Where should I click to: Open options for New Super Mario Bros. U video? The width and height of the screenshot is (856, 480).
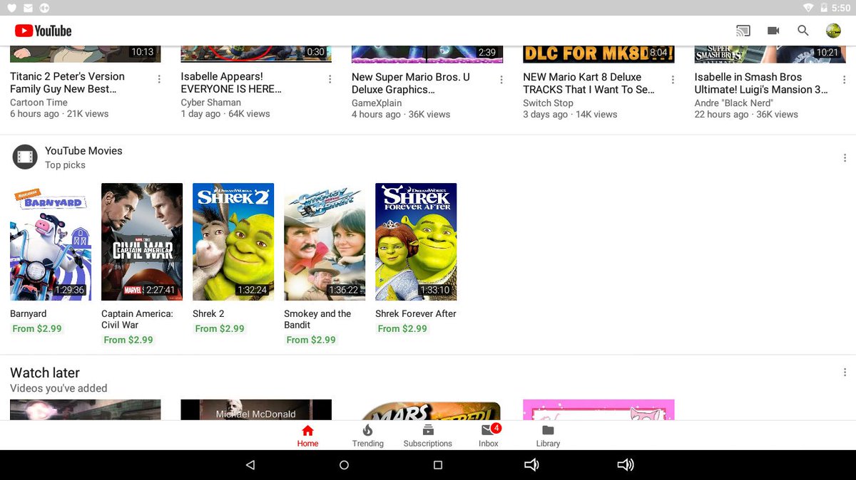tap(501, 79)
